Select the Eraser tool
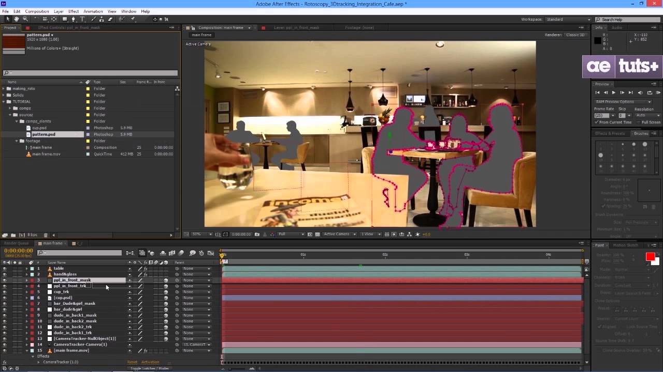 click(x=110, y=19)
